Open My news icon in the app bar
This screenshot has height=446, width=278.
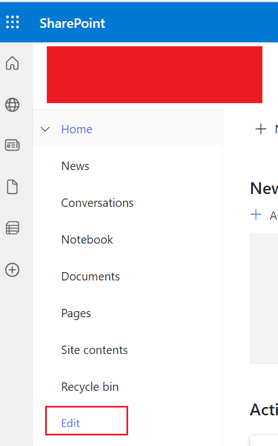[x=12, y=145]
